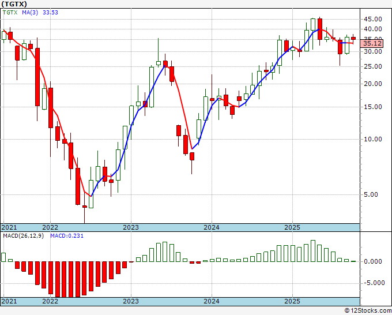Click the 25.00 price axis label
This screenshot has height=315, width=392.
(x=373, y=66)
